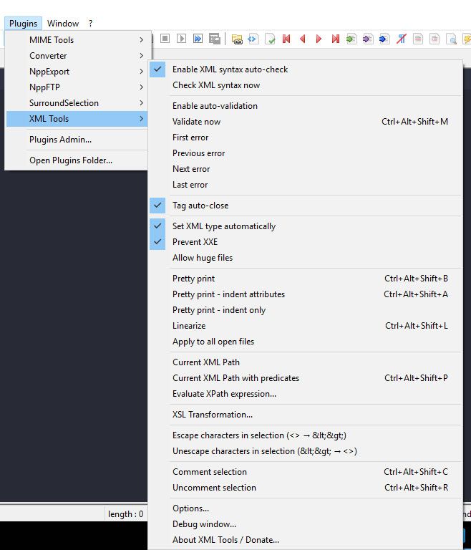471x550 pixels.
Task: Click the Stop Recording macro toolbar icon
Action: 165,38
